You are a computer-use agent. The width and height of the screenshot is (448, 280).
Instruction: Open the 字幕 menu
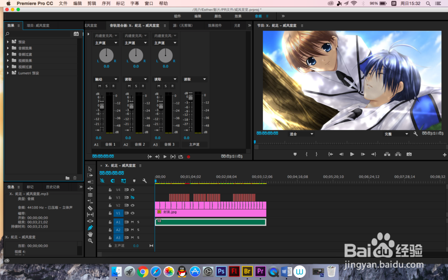134,4
